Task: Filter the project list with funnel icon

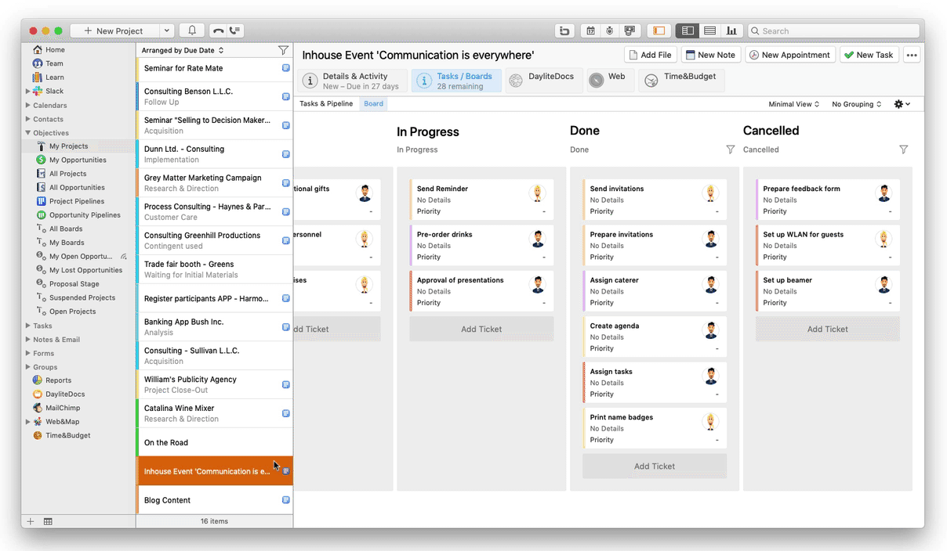Action: tap(283, 50)
